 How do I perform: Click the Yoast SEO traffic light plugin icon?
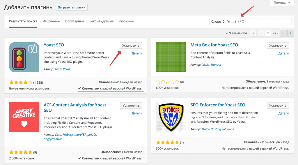tap(24, 57)
